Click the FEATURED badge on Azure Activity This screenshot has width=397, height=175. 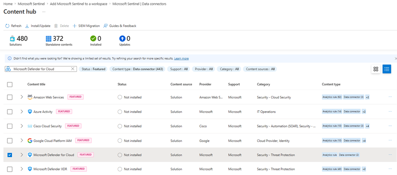(x=64, y=112)
